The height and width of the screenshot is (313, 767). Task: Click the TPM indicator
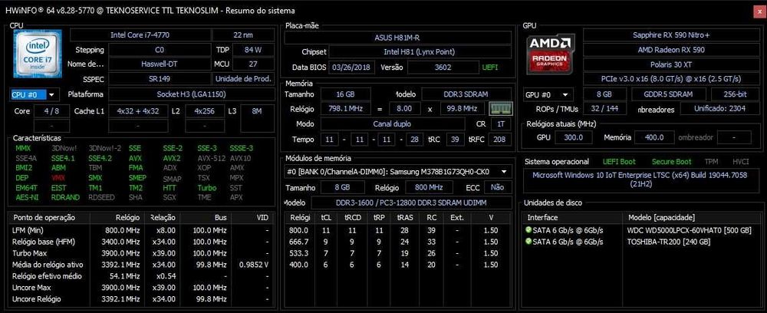pos(711,161)
